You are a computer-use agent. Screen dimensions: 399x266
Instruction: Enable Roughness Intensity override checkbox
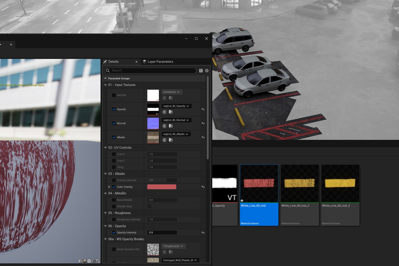pyautogui.click(x=114, y=220)
